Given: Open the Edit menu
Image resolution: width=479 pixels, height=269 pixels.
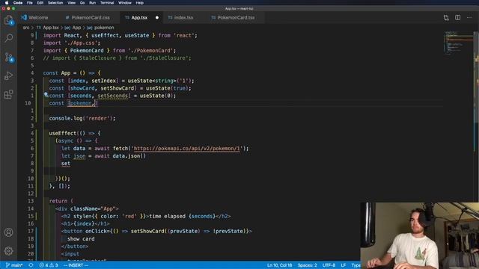Looking at the screenshot, I should tap(40, 3).
